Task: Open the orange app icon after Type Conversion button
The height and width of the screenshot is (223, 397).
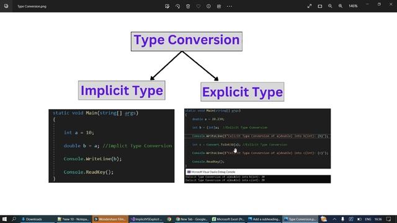Action: [324, 219]
